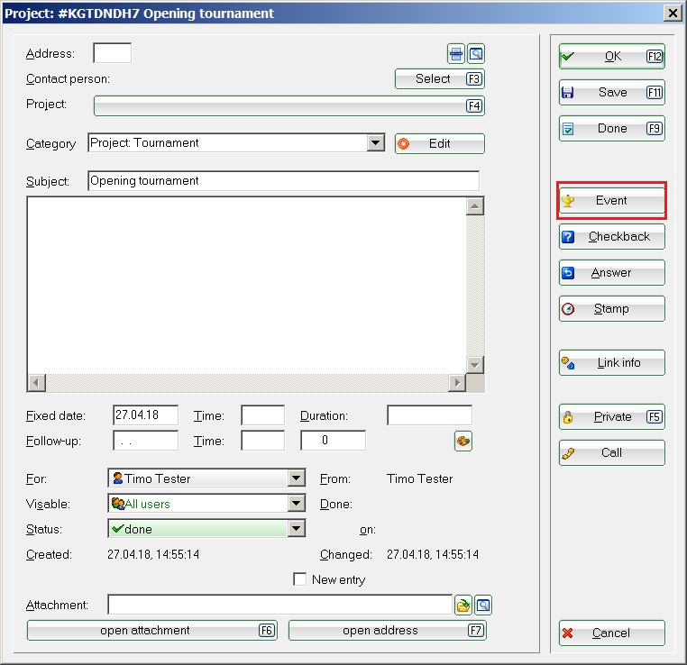The image size is (687, 665).
Task: Click the Save button
Action: click(x=611, y=92)
